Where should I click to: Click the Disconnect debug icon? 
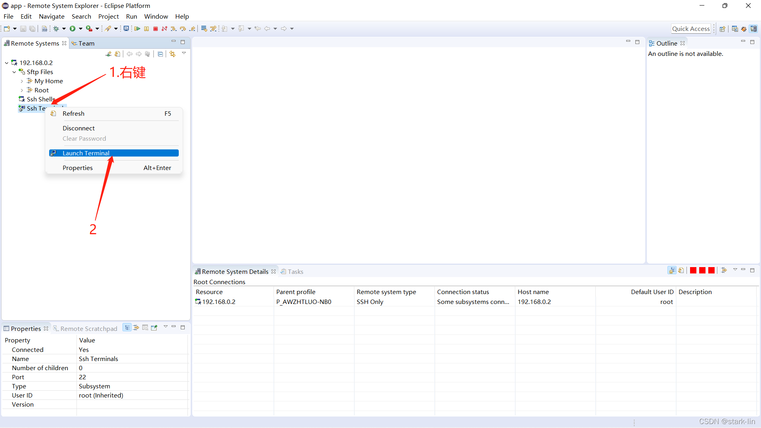[x=164, y=29]
